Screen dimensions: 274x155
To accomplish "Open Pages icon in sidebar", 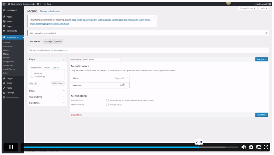I will point(4,26).
